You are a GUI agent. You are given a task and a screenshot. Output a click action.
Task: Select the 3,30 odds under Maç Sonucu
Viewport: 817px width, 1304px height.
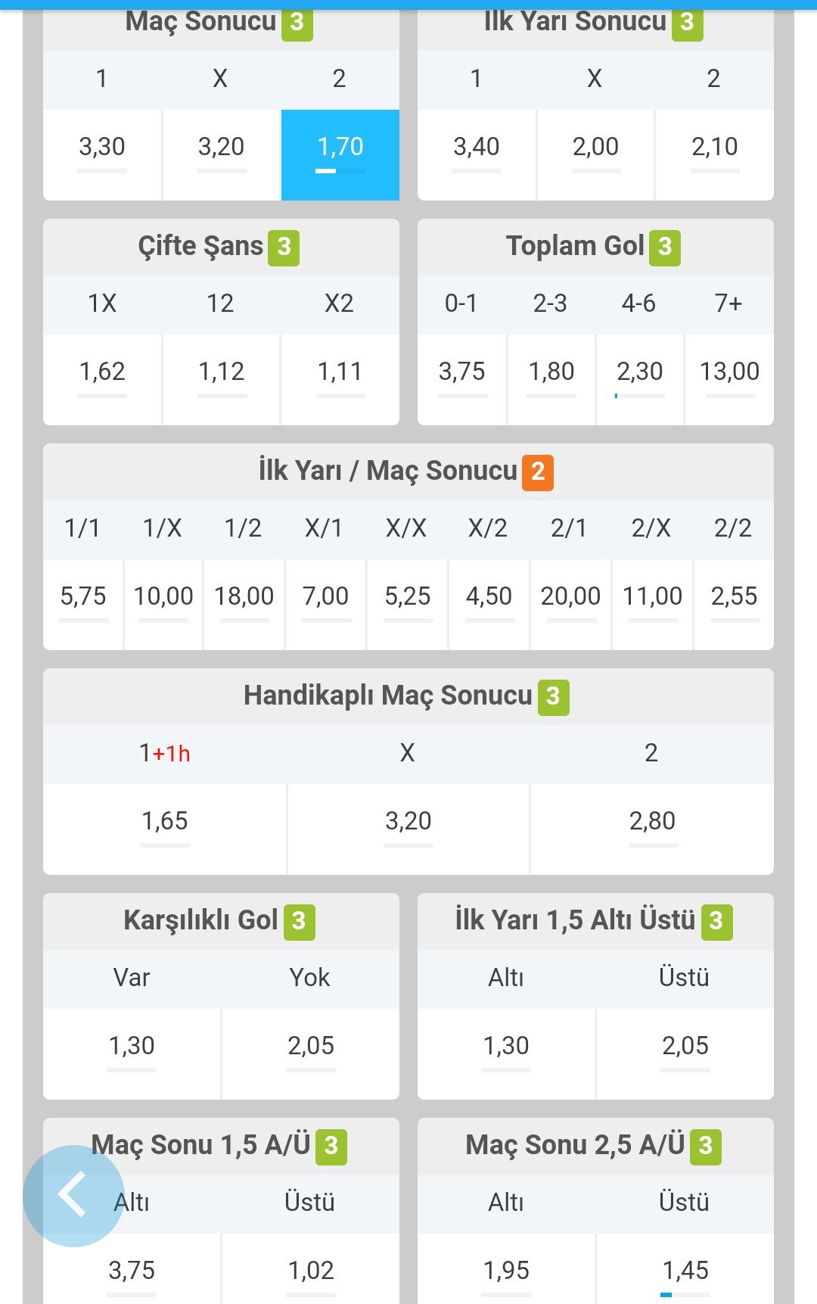pyautogui.click(x=102, y=155)
